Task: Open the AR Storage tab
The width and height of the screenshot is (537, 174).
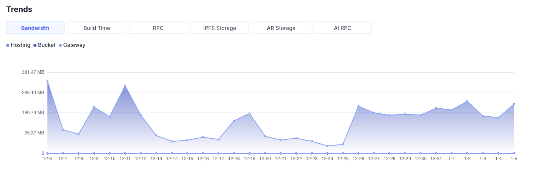Action: tap(281, 28)
